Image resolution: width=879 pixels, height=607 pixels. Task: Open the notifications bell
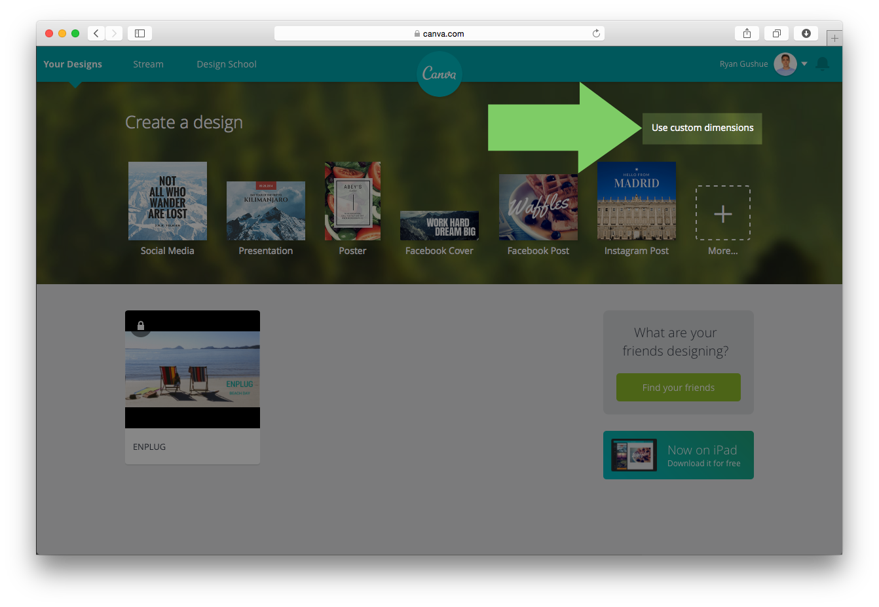click(x=823, y=64)
